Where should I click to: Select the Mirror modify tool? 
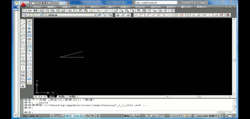[x=29, y=28]
